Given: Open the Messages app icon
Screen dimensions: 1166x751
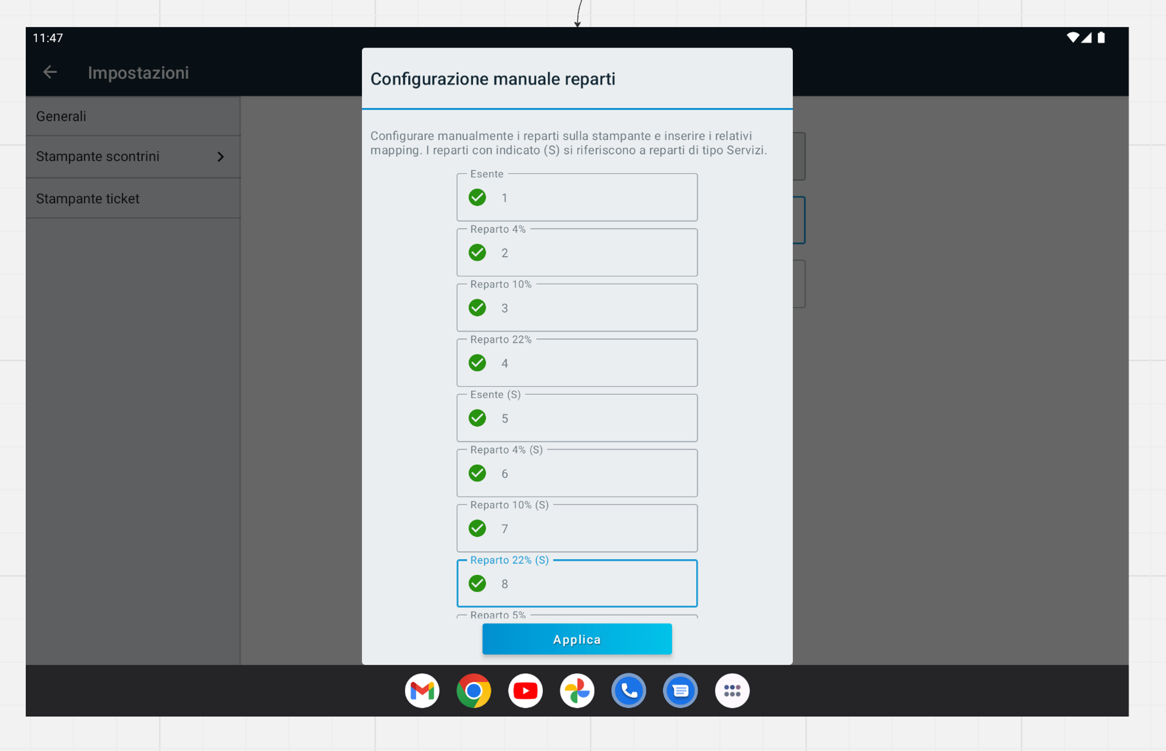Looking at the screenshot, I should [680, 691].
